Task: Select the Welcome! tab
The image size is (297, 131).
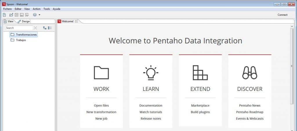Action: pos(68,21)
